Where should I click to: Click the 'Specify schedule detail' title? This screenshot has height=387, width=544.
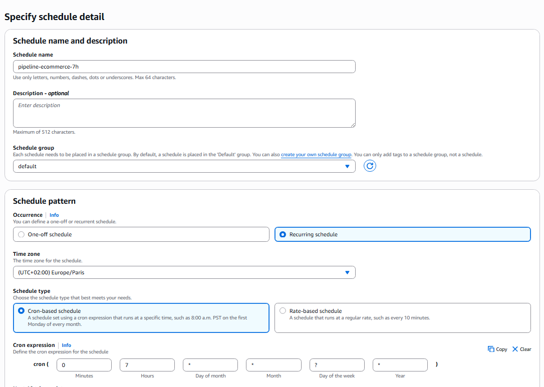(x=54, y=17)
